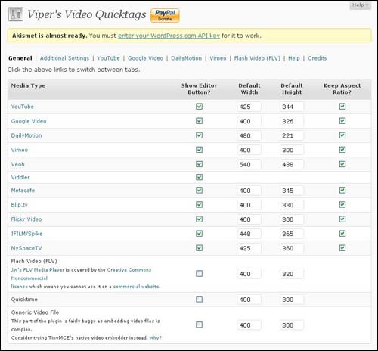Toggle YouTube keep aspect ratio checkbox
Viewport: 378px width, 351px height.
click(342, 107)
